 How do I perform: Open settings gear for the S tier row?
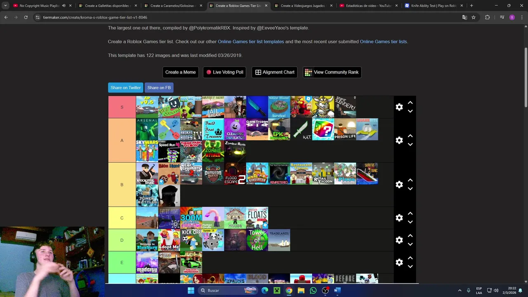coord(399,107)
